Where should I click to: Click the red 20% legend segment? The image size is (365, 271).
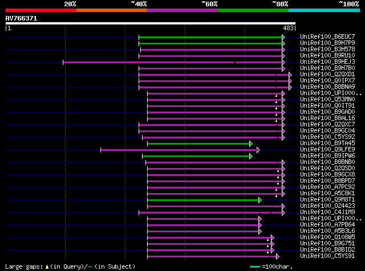coord(41,10)
